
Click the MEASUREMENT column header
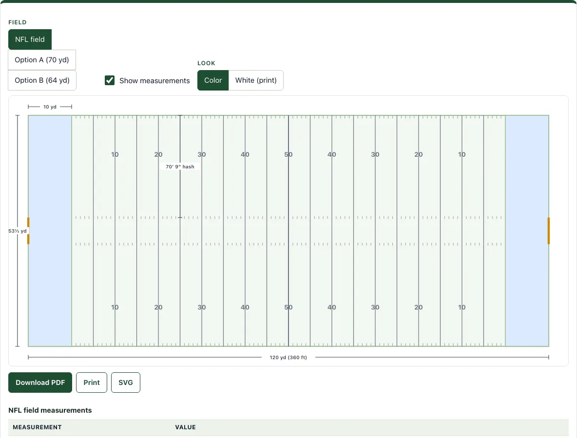click(37, 427)
